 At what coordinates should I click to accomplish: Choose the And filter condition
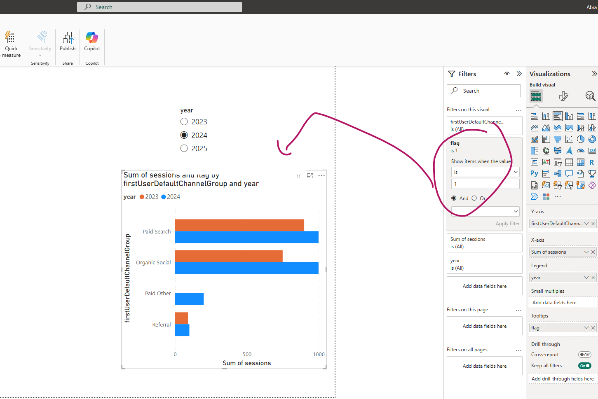point(454,198)
